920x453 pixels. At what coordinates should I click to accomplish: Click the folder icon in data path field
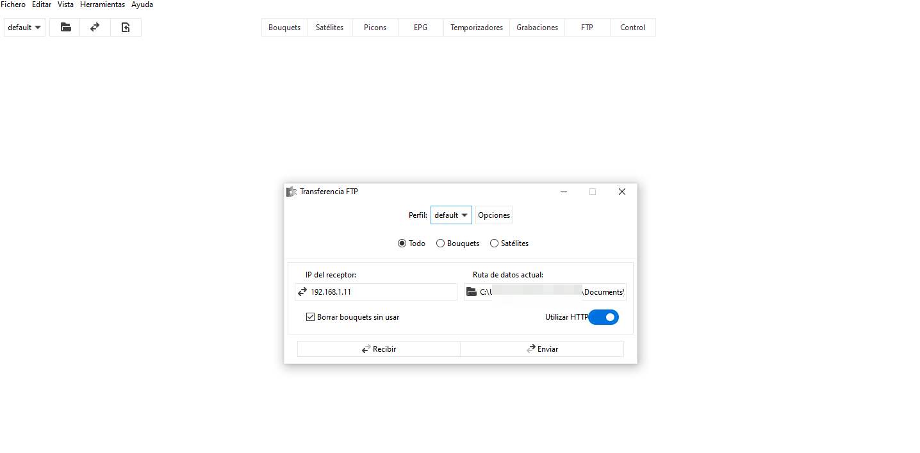point(472,292)
